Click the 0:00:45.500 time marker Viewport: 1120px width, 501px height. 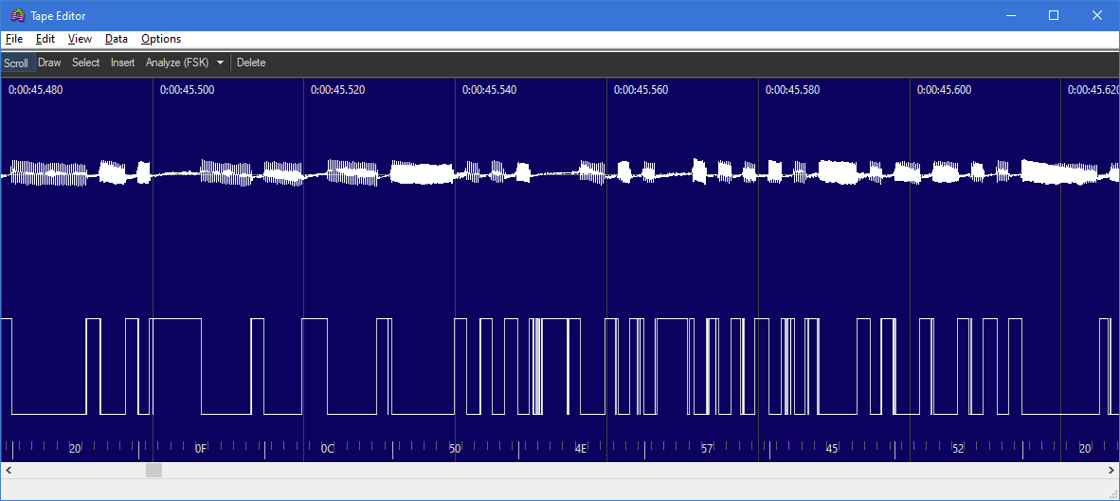188,90
